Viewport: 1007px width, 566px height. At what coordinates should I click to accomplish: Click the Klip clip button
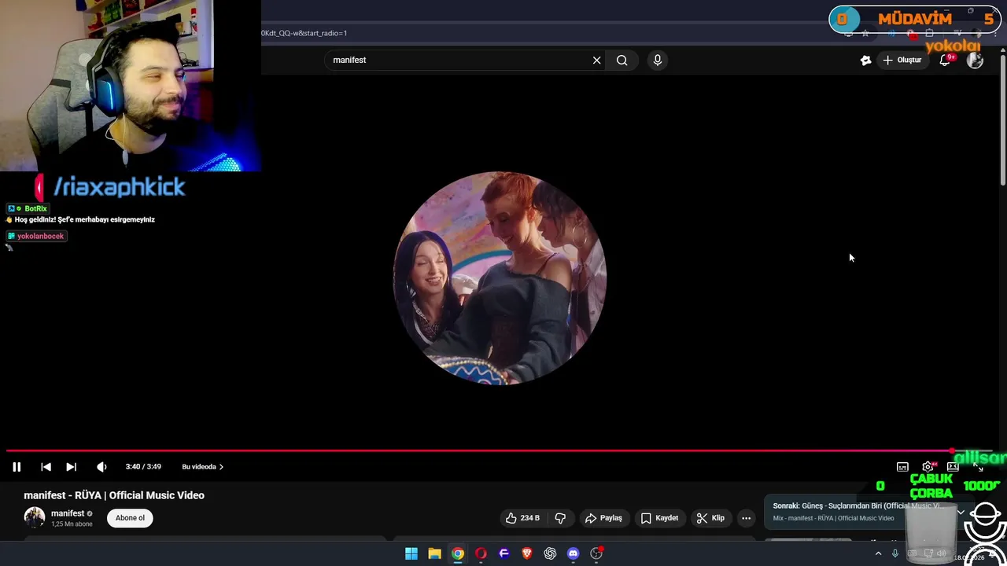(710, 518)
